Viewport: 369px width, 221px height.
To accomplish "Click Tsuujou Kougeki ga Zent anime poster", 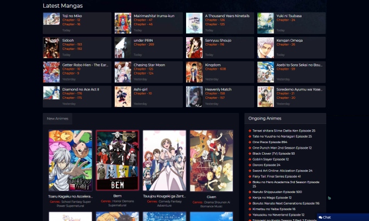I will 164,160.
